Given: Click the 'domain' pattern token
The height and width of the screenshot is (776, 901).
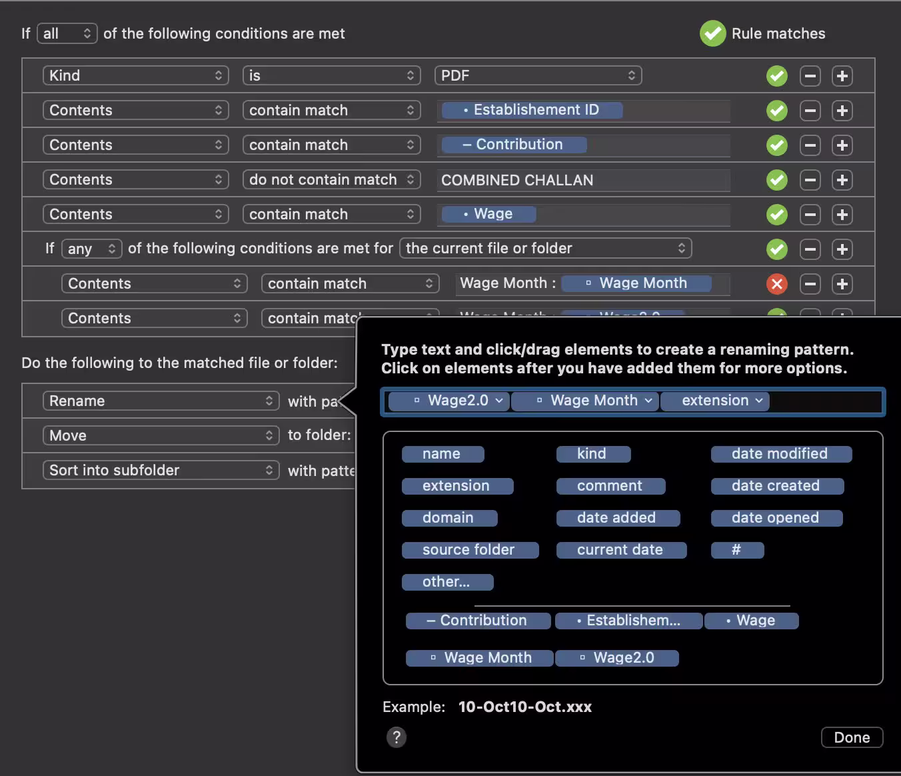Looking at the screenshot, I should pyautogui.click(x=449, y=518).
